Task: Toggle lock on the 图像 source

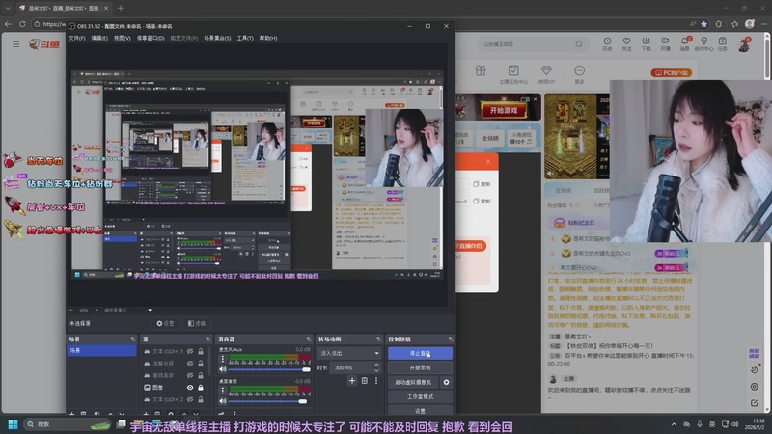Action: point(201,388)
